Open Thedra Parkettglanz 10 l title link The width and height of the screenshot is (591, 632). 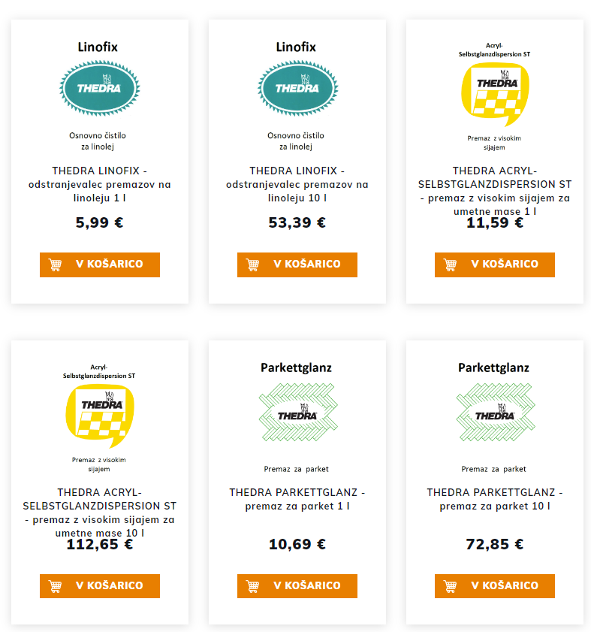click(494, 499)
